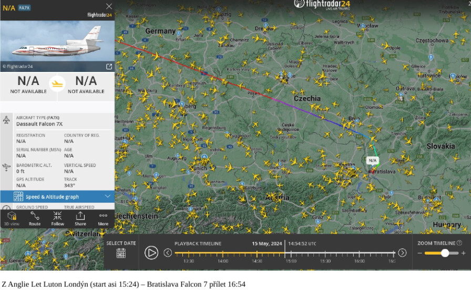Share this flight
This screenshot has width=471, height=295.
tap(80, 218)
